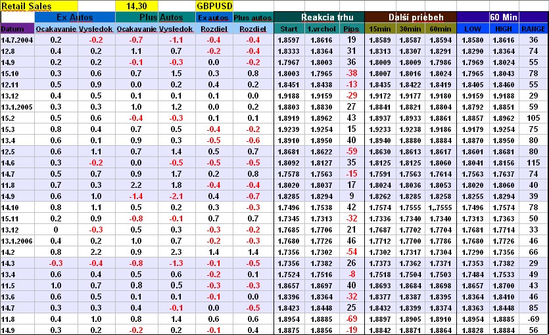The height and width of the screenshot is (335, 549).
Task: Select the HIGH column header
Action: (504, 29)
